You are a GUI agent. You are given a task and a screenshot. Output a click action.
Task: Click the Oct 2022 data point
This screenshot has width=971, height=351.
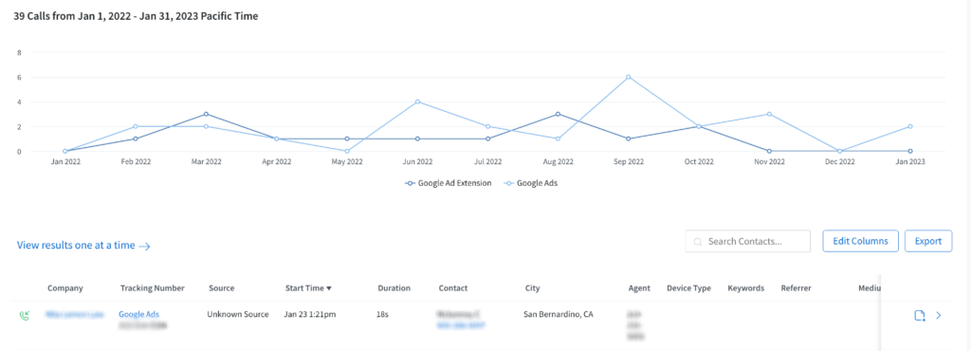coord(699,126)
